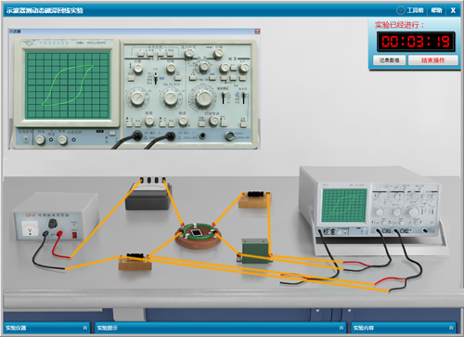
Task: Click the CH1 VOLTS/DIV knob
Action: point(137,98)
